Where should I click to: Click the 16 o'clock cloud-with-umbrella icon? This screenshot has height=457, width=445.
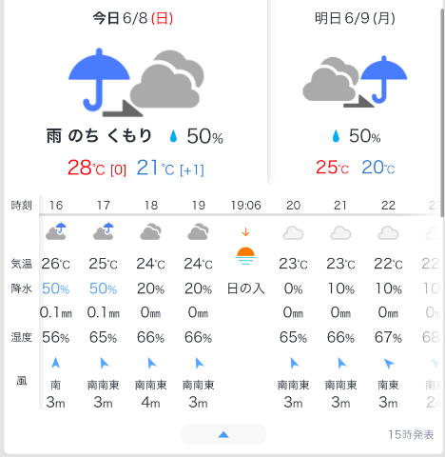(56, 231)
